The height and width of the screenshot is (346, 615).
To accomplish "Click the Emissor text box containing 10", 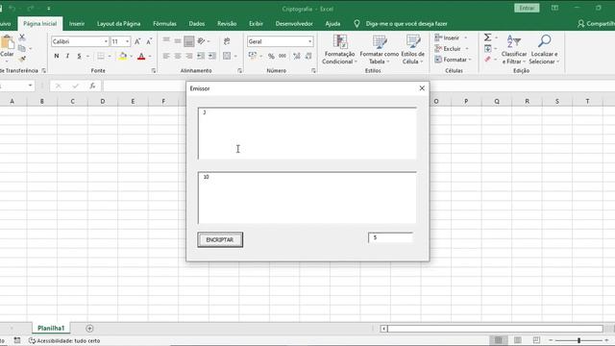I will click(307, 198).
